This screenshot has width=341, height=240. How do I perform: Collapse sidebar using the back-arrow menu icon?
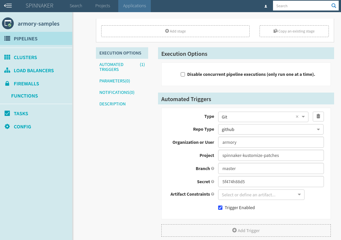click(8, 6)
